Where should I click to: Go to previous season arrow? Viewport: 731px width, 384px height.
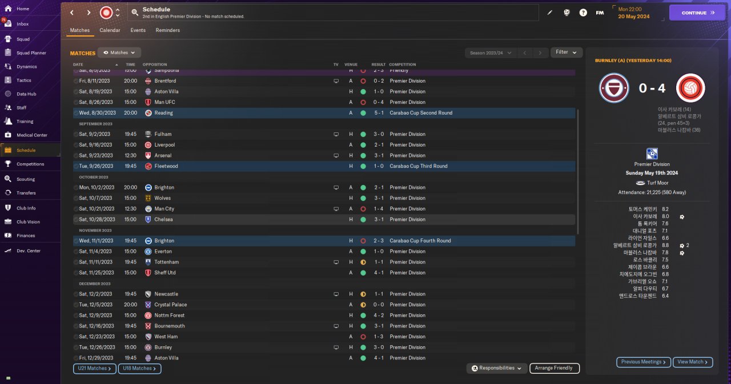click(525, 52)
